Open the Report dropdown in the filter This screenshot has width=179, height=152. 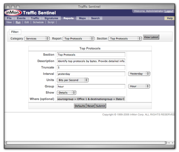coord(78,39)
